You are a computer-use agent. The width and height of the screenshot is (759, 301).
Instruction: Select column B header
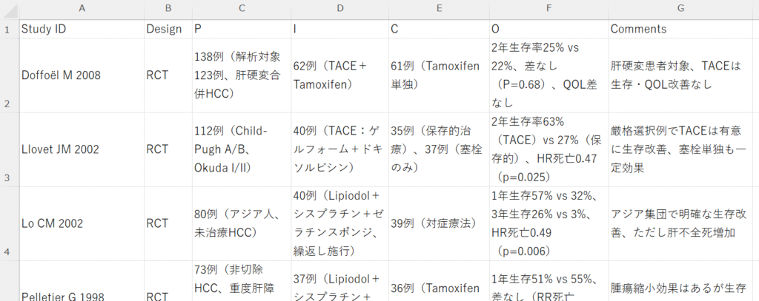coord(168,7)
